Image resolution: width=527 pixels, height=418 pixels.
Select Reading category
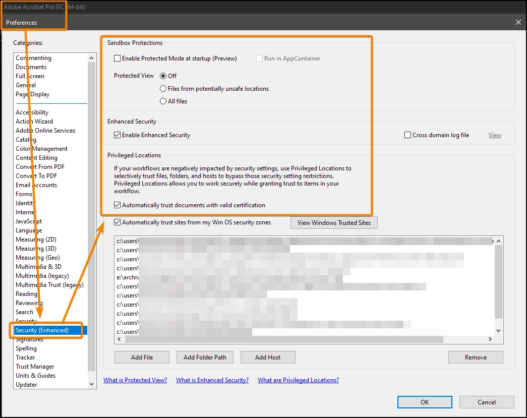pos(26,293)
